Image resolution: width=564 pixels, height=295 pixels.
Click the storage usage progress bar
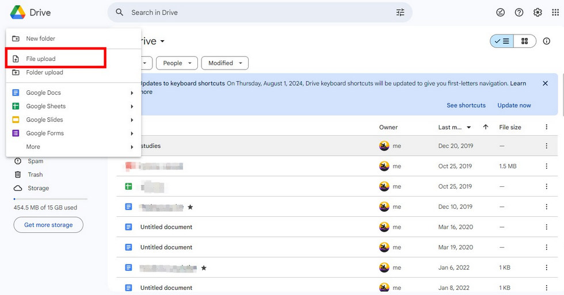pyautogui.click(x=51, y=199)
